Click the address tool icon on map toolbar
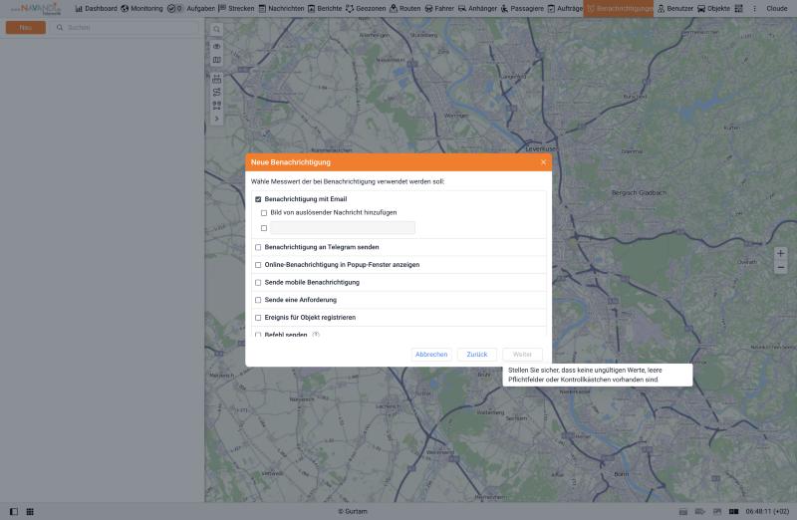Image resolution: width=797 pixels, height=520 pixels. (216, 106)
